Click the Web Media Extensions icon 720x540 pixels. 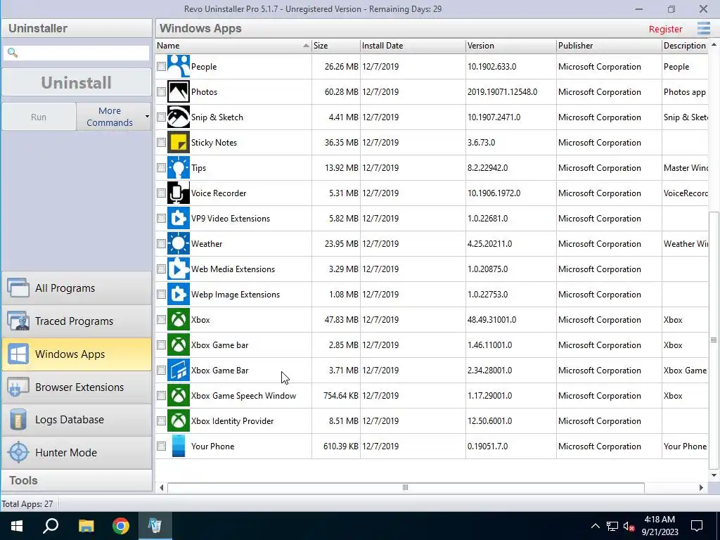178,269
